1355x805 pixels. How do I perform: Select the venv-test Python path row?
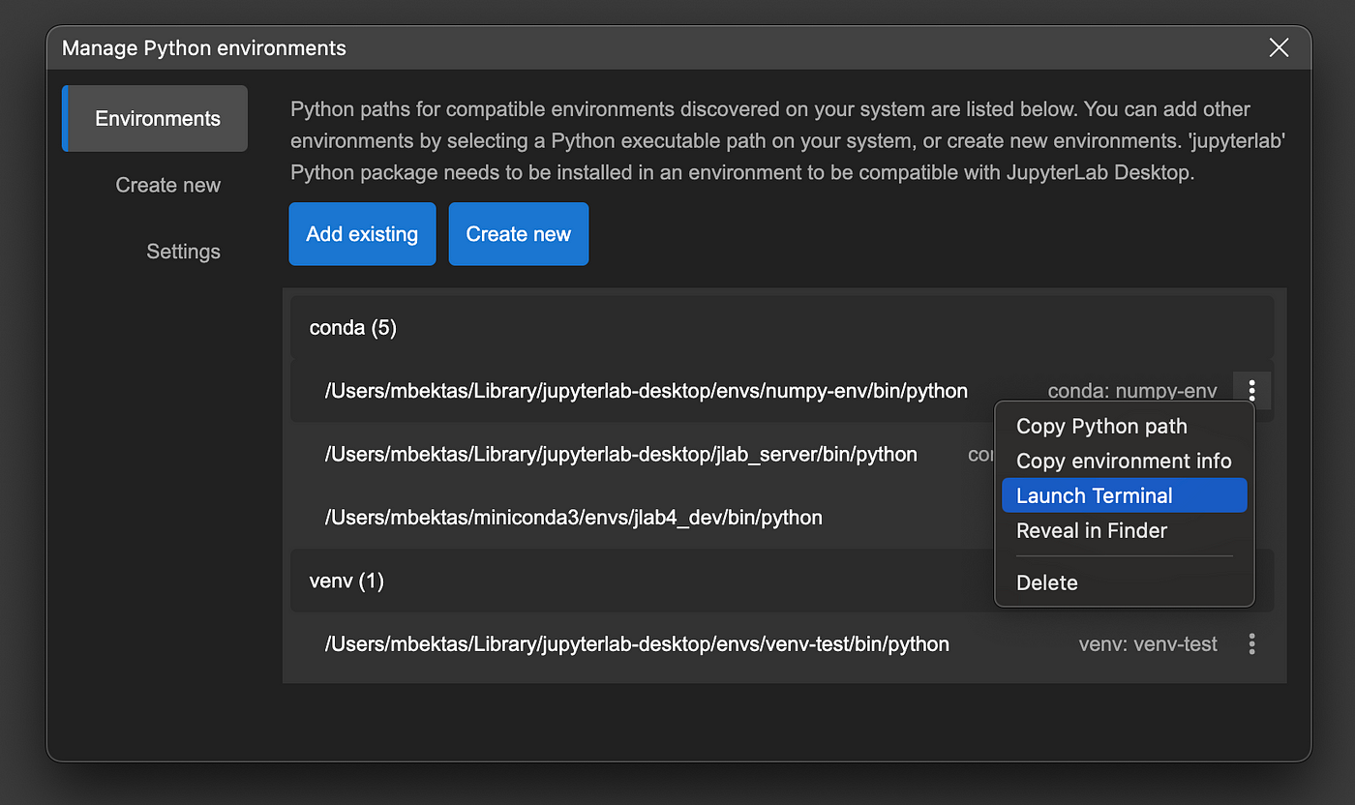tap(782, 643)
